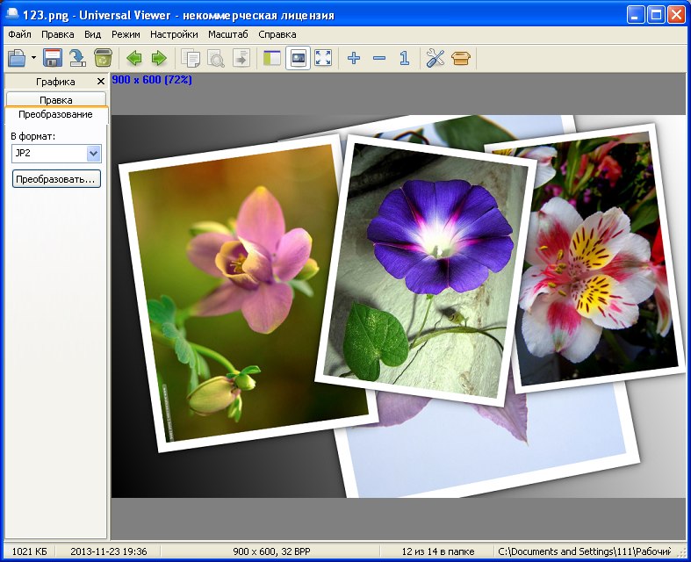Image resolution: width=691 pixels, height=562 pixels.
Task: Open the JP2 format dropdown
Action: click(x=93, y=154)
